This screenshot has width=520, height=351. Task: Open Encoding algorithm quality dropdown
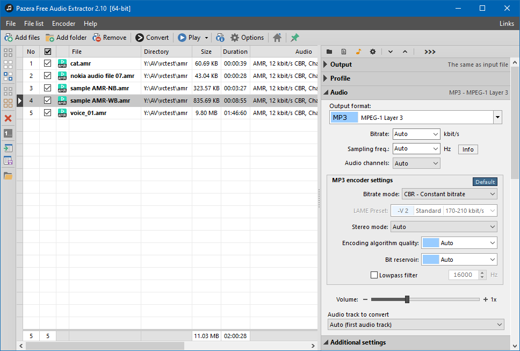point(459,243)
